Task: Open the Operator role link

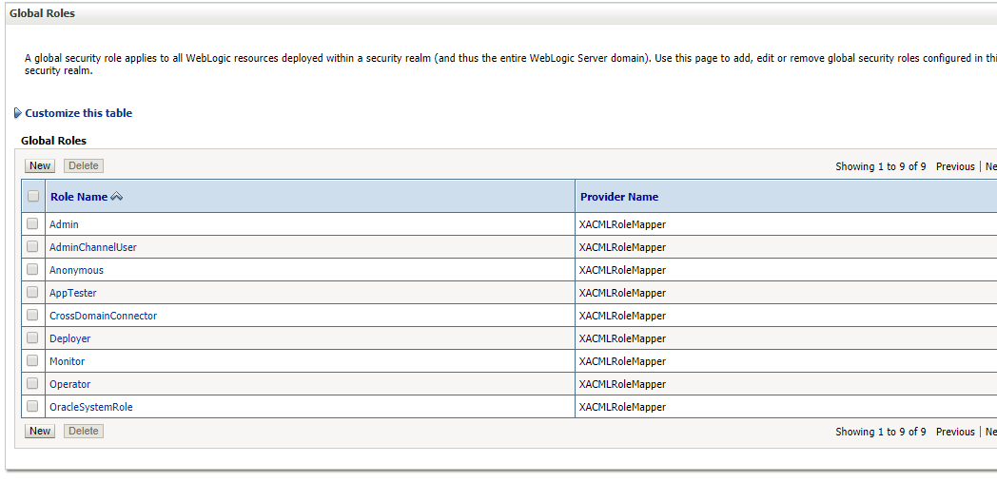Action: pos(70,384)
